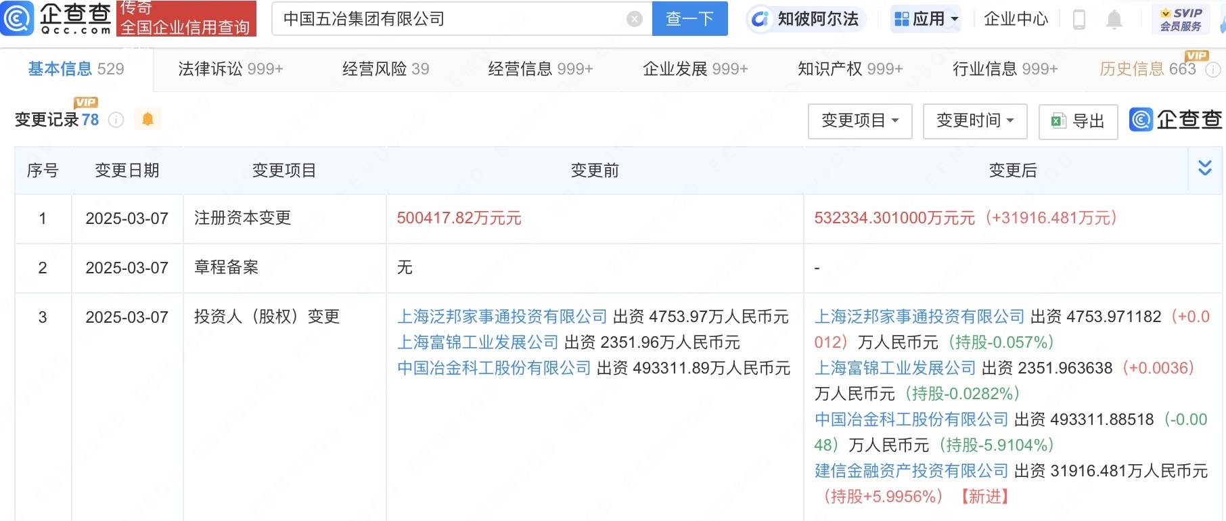Image resolution: width=1226 pixels, height=521 pixels.
Task: Click the 变更项目 column header
Action: [284, 171]
